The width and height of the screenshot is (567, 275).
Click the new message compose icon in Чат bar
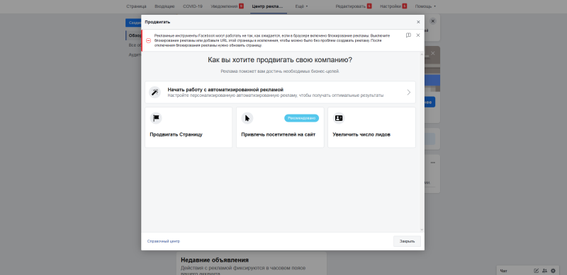537,271
